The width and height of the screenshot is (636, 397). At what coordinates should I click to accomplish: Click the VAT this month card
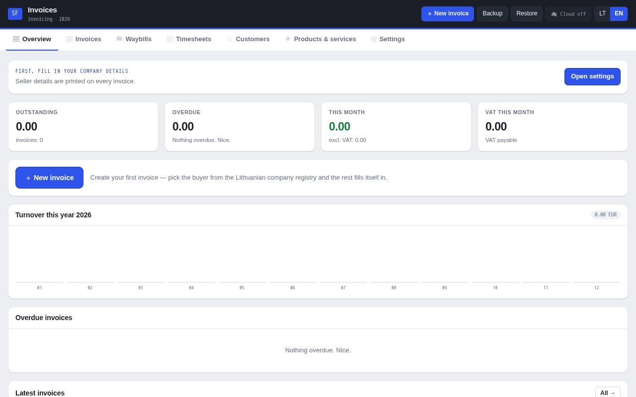[553, 127]
